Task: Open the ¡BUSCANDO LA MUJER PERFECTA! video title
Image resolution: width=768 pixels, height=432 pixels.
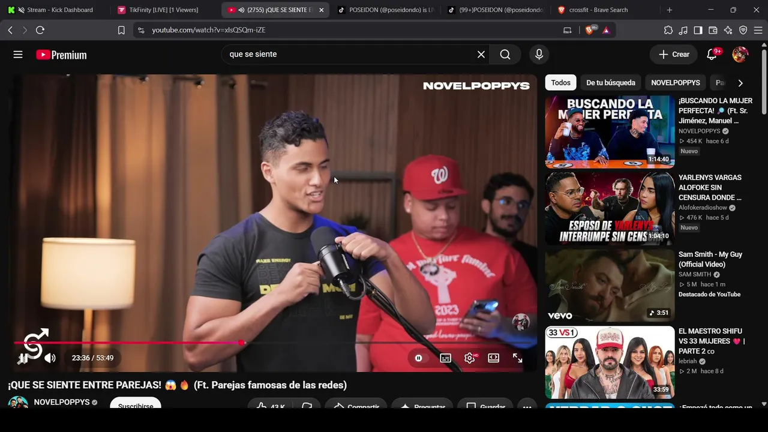Action: [x=715, y=111]
